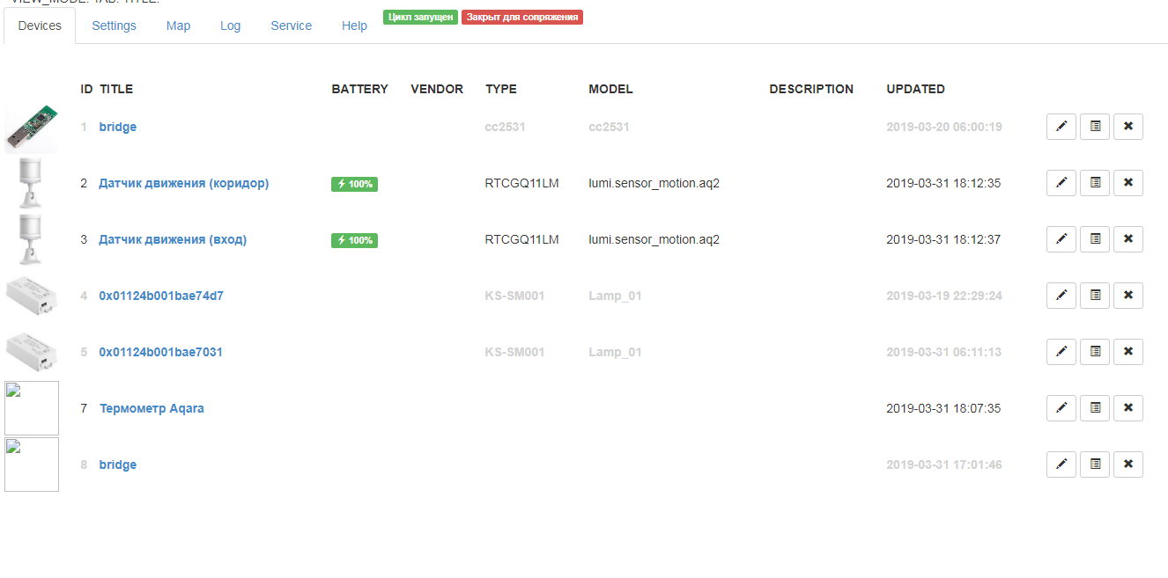Open the bridge link for device 8
Screen dimensions: 1168x578
click(x=118, y=465)
